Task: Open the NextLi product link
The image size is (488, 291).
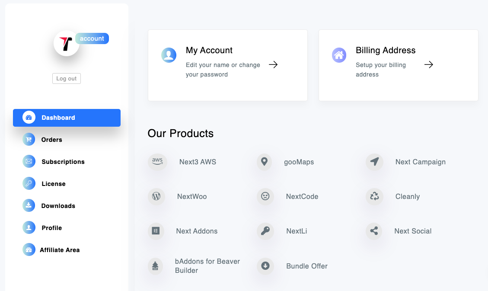Action: 297,231
